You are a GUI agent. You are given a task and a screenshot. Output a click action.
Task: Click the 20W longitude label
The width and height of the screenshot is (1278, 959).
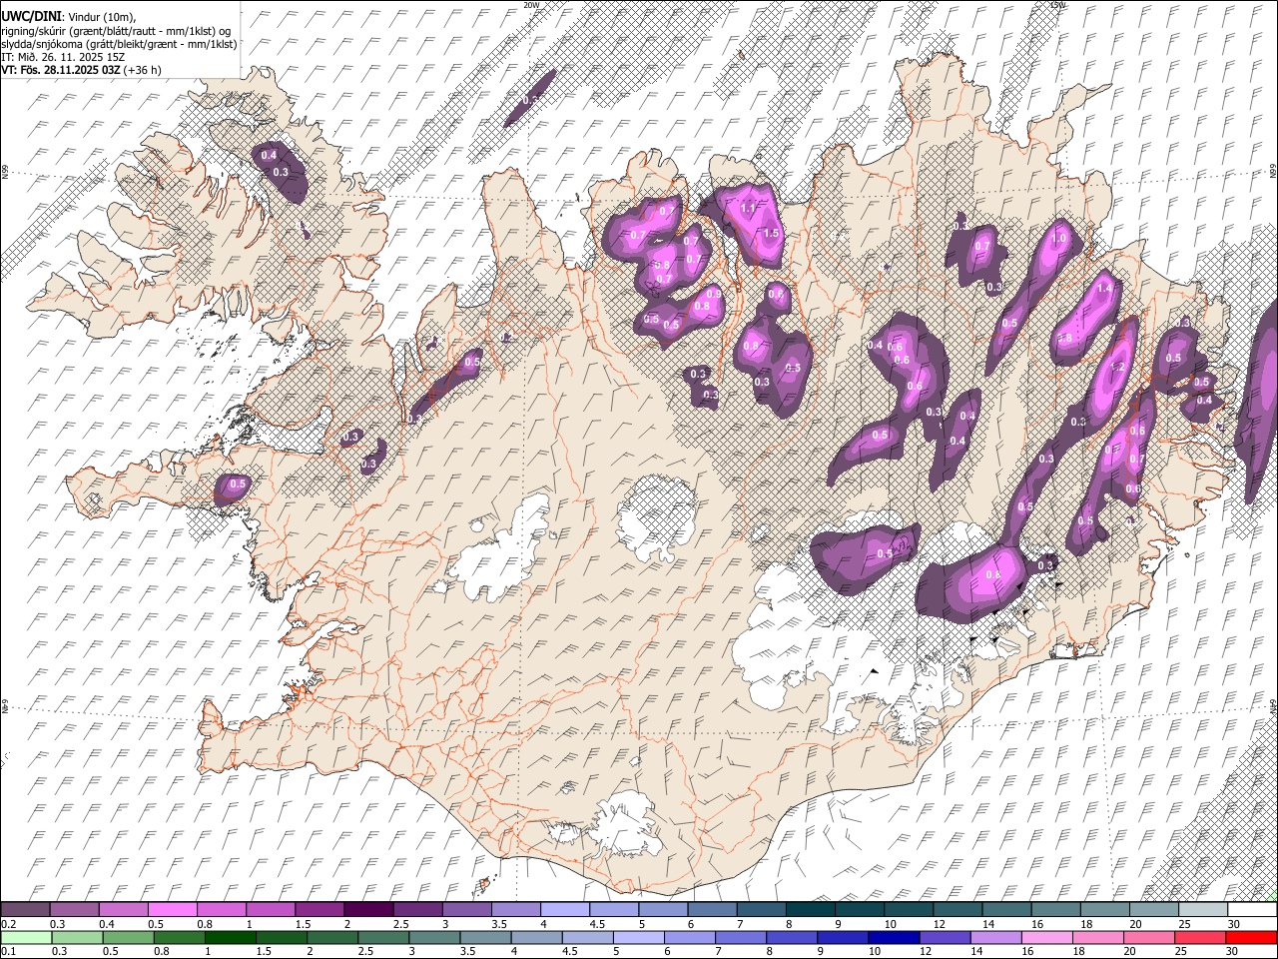pyautogui.click(x=531, y=5)
